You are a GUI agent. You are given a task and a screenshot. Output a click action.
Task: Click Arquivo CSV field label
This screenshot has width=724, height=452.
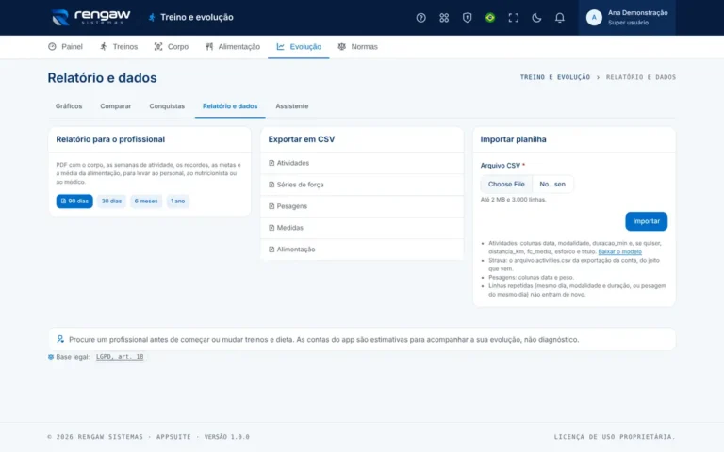[500, 165]
